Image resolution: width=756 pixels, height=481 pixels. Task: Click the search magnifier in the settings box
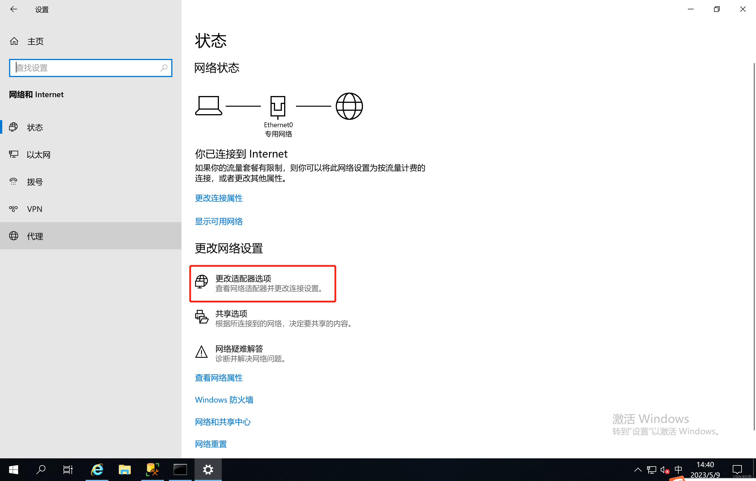164,68
